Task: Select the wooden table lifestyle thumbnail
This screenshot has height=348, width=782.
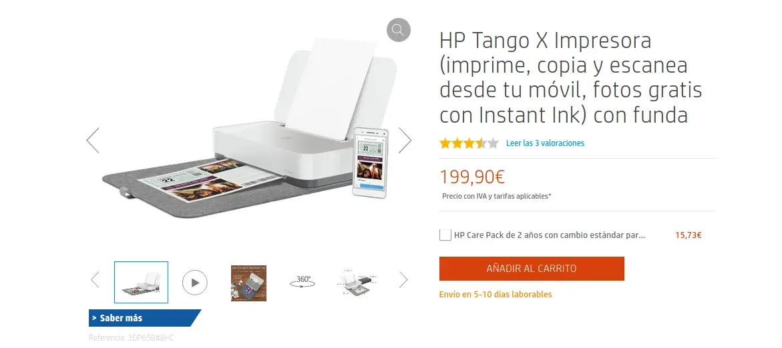Action: 248,283
